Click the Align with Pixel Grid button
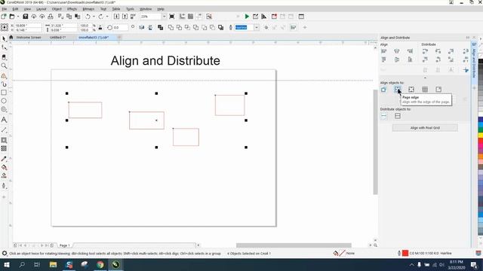Viewport: 483px width, 271px height. pyautogui.click(x=425, y=128)
